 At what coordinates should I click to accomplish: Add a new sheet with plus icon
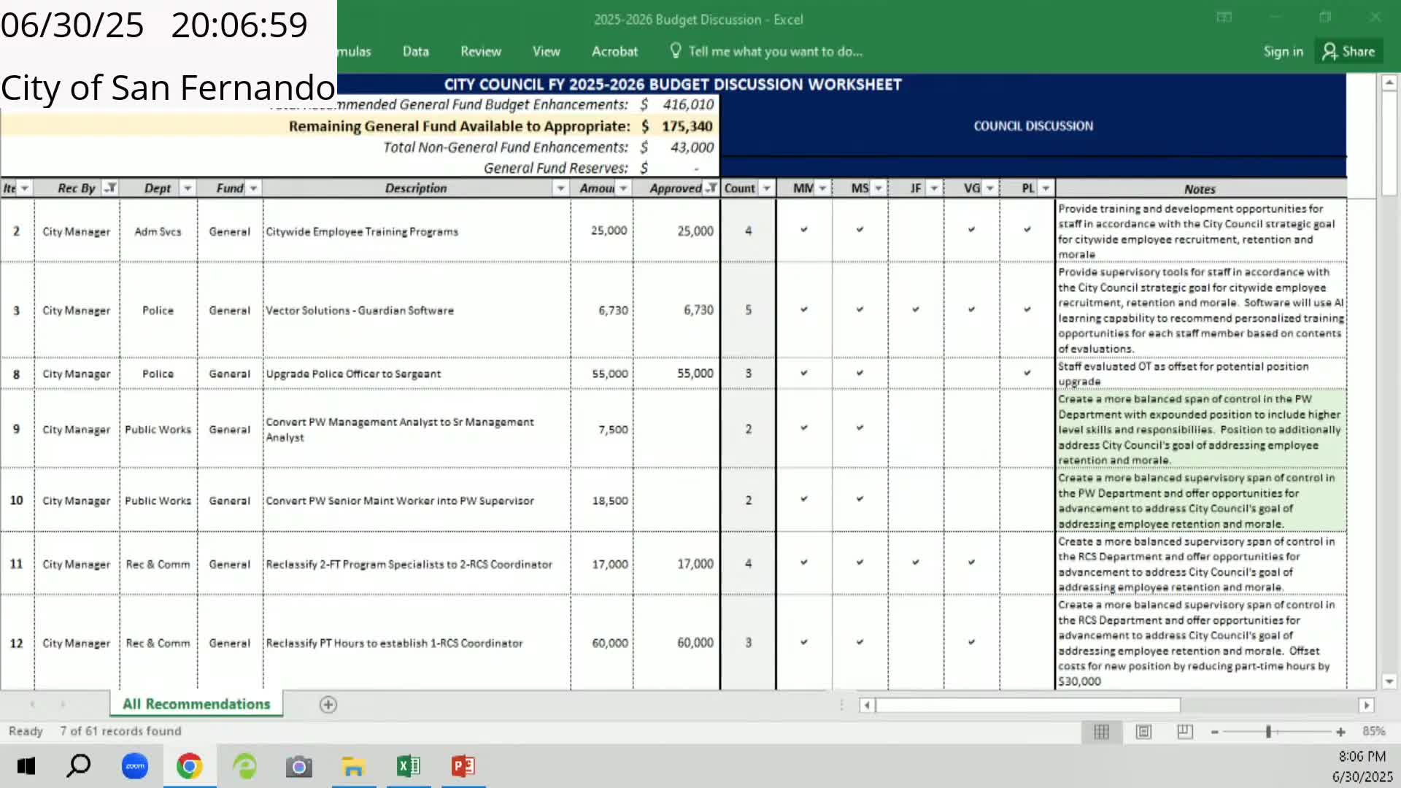(328, 704)
